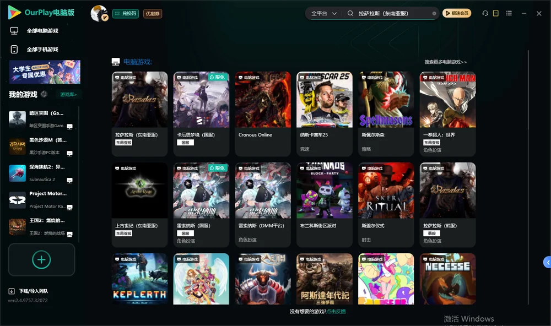Open the Spellmasons game card
Image resolution: width=551 pixels, height=326 pixels.
tap(386, 114)
